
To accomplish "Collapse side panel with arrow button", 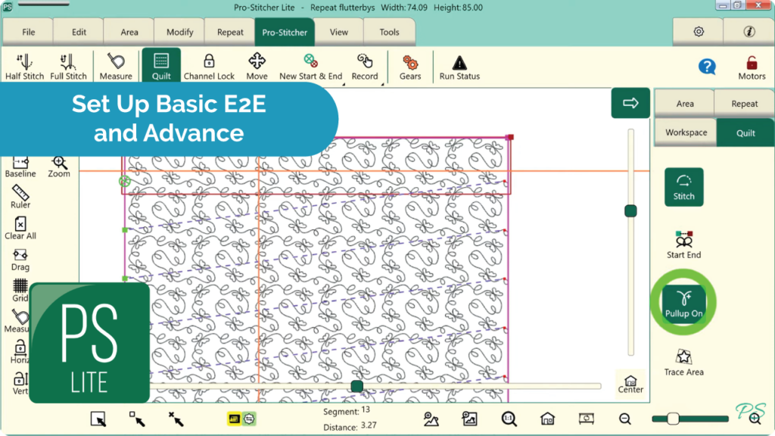I will point(630,103).
